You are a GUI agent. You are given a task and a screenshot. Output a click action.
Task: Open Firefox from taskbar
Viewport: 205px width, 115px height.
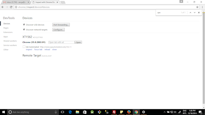coord(129,112)
